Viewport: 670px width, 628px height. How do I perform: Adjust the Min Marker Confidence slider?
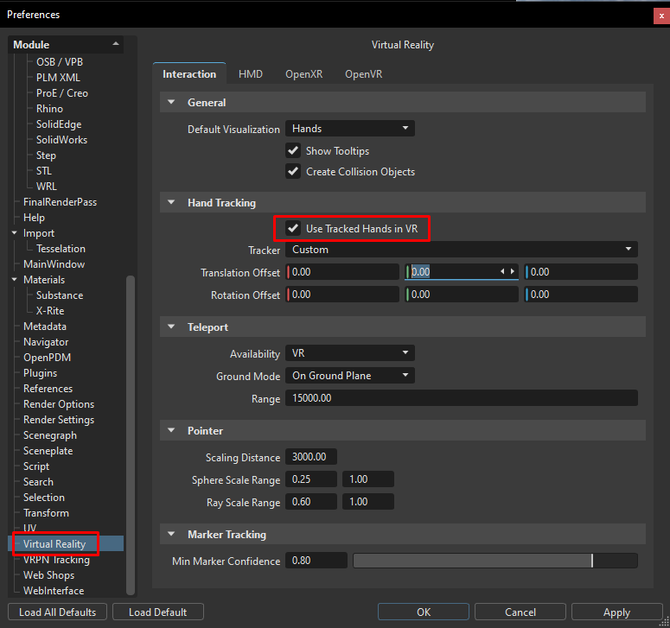coord(591,561)
